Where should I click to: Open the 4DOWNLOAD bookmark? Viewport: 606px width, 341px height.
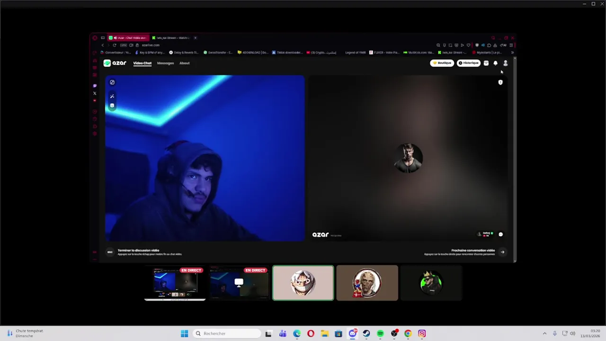click(253, 53)
